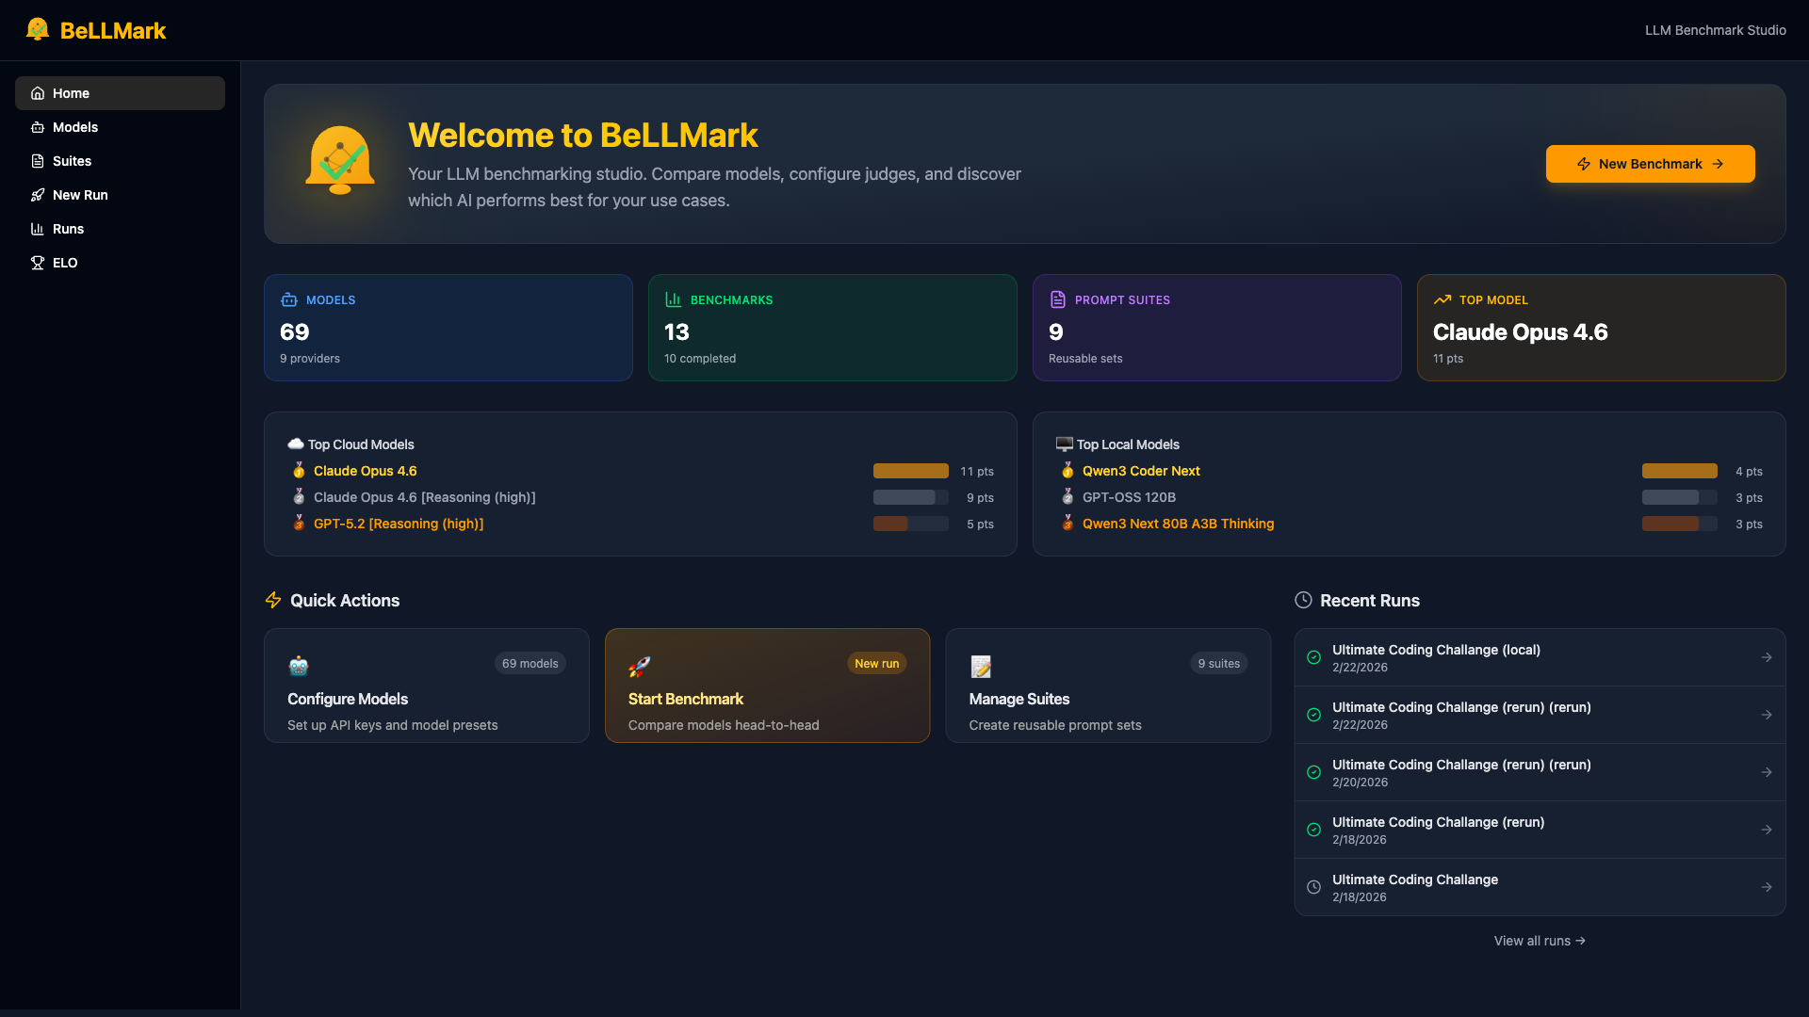Image resolution: width=1809 pixels, height=1017 pixels.
Task: Select the Home icon in the sidebar
Action: click(x=37, y=92)
